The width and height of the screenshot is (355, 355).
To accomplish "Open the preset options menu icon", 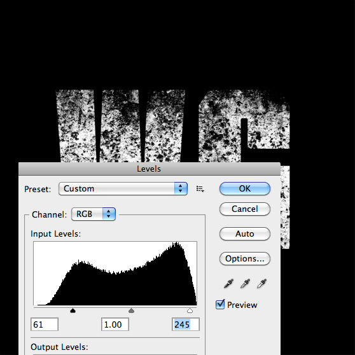I will pos(200,189).
